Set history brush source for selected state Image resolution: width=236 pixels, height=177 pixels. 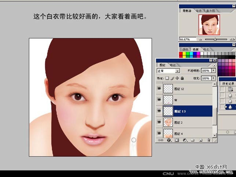(222, 107)
